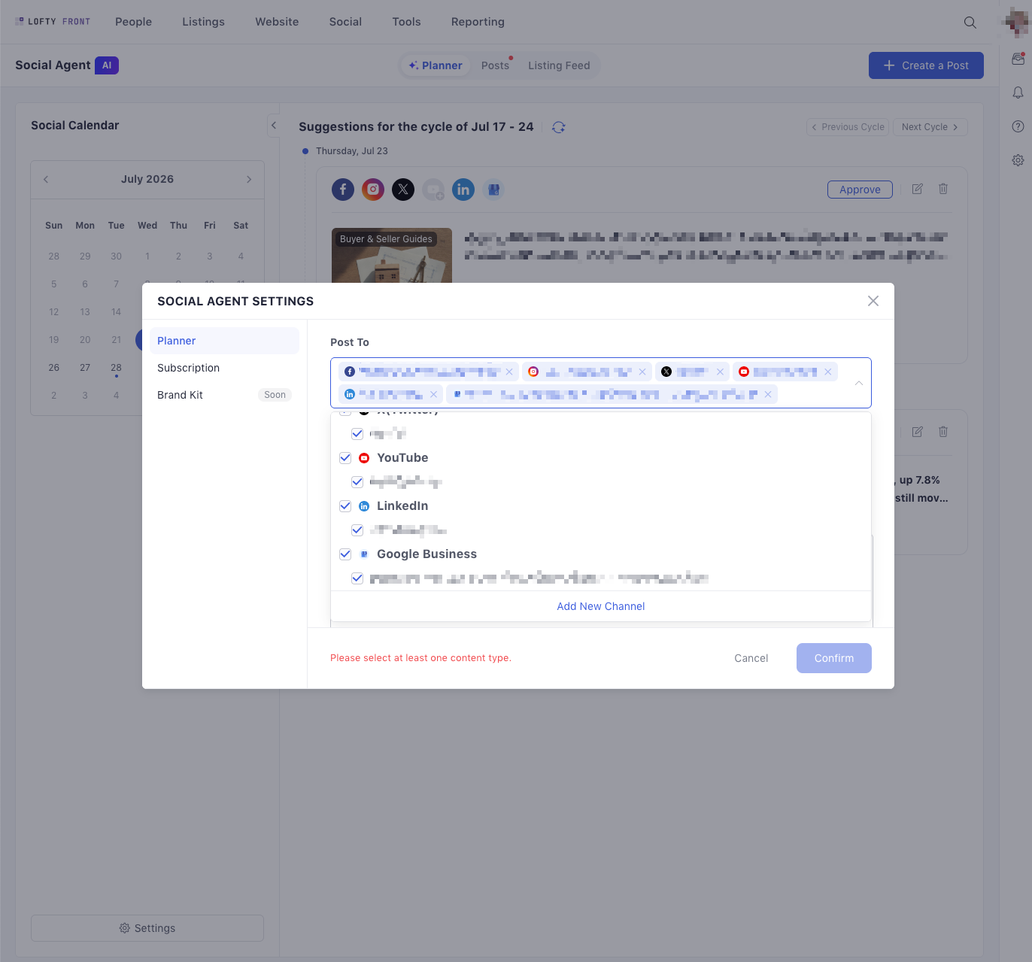Refresh the suggestions cycle icon
This screenshot has width=1032, height=962.
(x=558, y=127)
